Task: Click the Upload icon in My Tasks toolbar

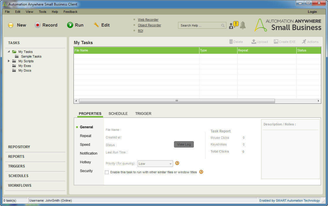Action: click(259, 41)
